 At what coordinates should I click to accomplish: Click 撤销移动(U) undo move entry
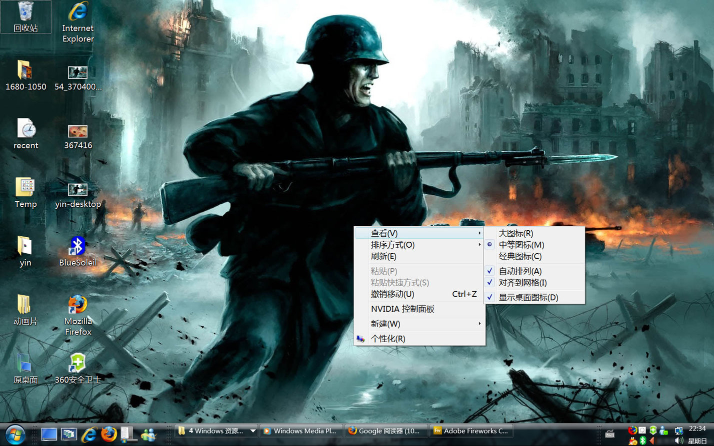419,294
